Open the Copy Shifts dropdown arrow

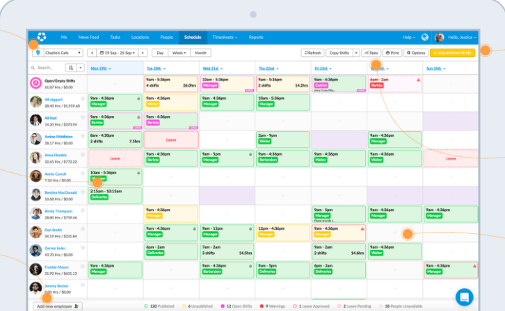click(x=356, y=53)
